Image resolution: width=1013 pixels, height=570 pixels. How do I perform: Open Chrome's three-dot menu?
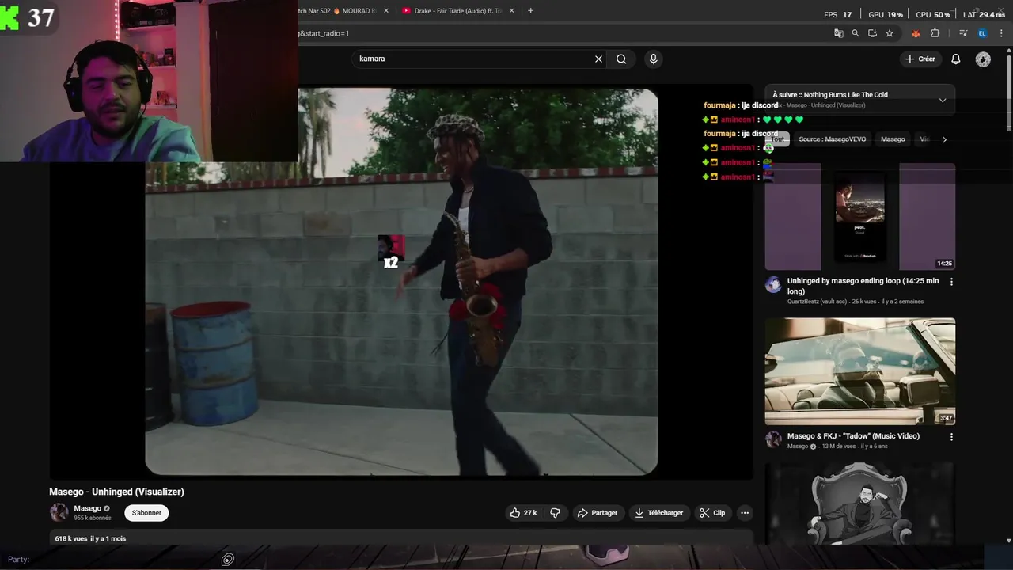[1001, 33]
